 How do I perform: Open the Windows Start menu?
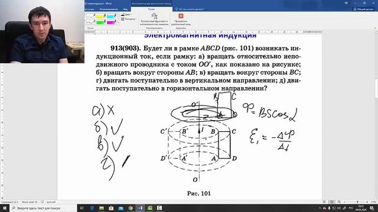(x=5, y=208)
